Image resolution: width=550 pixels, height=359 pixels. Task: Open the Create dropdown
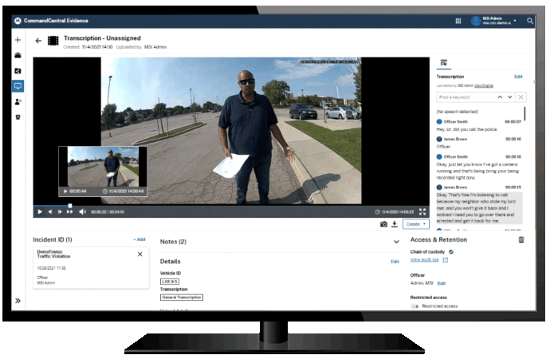point(415,224)
